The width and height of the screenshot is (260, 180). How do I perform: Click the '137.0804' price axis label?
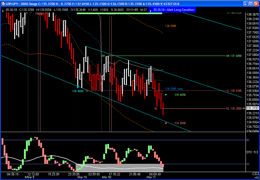(x=253, y=55)
